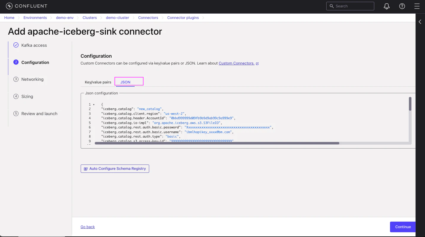Click the Configuration step 2 number icon

[16, 62]
